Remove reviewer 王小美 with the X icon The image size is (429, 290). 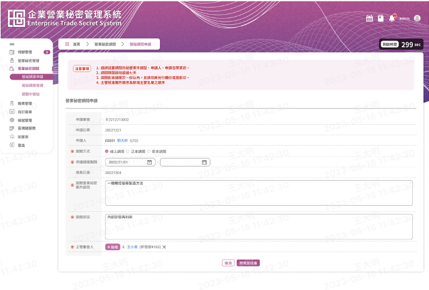point(164,247)
